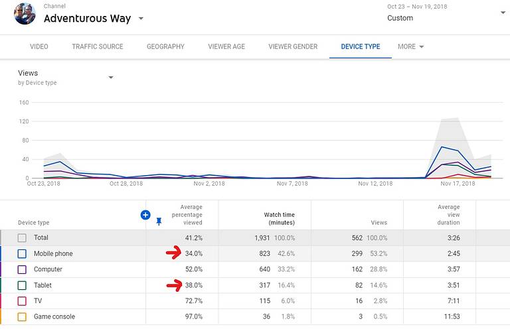Click the 640 Computer watch time value
The width and height of the screenshot is (510, 331).
pos(264,269)
